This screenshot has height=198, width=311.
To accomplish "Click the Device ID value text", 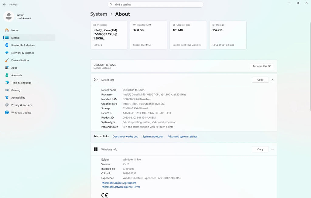I will click(x=147, y=113).
